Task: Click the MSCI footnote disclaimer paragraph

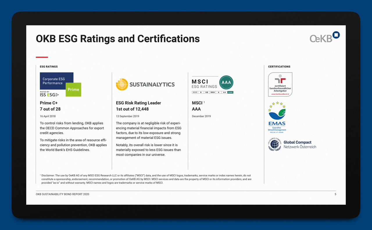Action: tap(145, 179)
